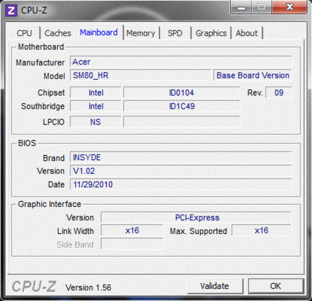
Task: Click the Manufacturer field showing Acer
Action: (x=181, y=62)
